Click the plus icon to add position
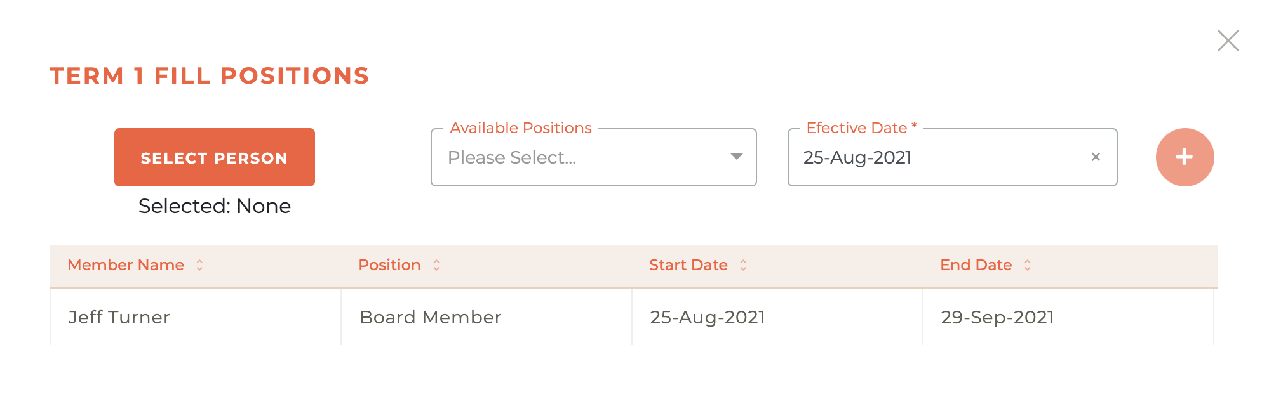 click(x=1184, y=157)
